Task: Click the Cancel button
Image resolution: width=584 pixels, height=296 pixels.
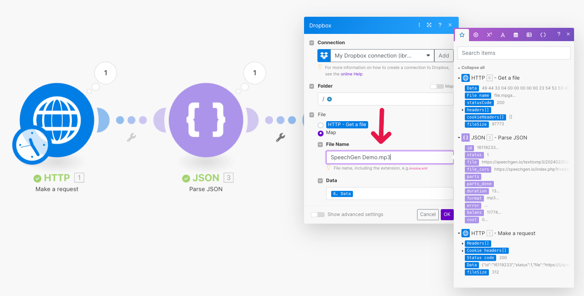Action: (428, 214)
